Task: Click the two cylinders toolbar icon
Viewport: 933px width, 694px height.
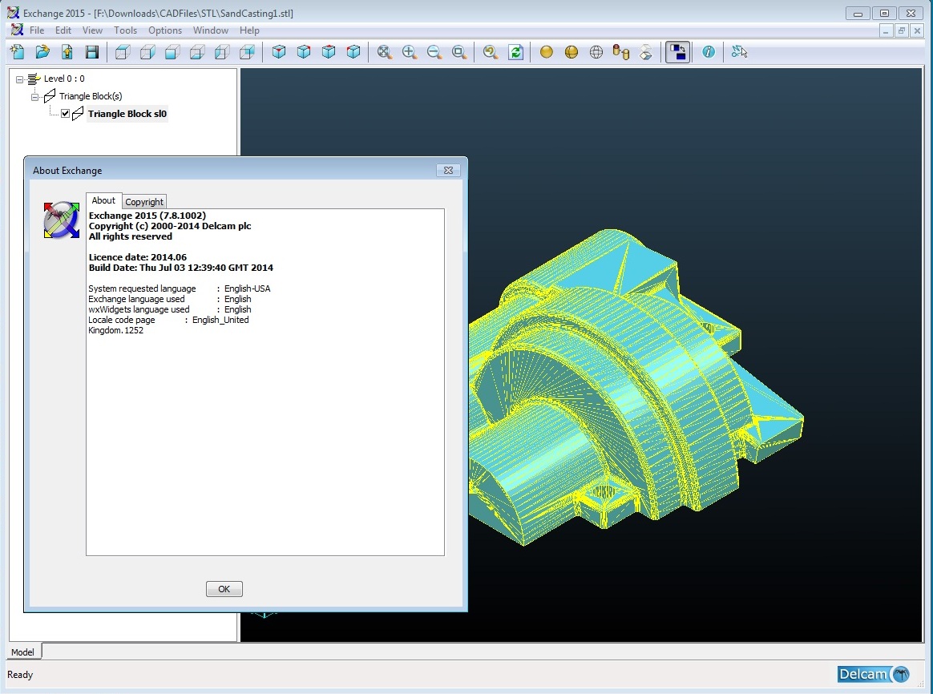Action: coord(621,52)
